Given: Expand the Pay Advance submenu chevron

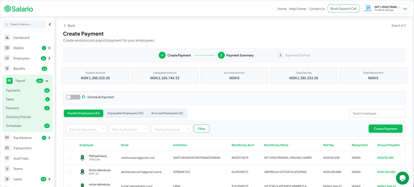Looking at the screenshot, I should coord(49,138).
